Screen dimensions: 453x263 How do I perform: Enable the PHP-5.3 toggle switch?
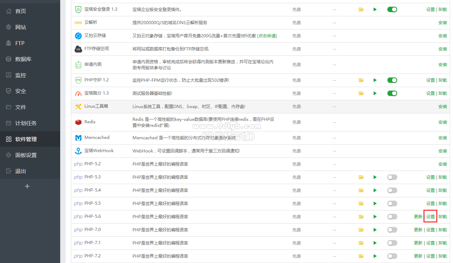[x=392, y=177]
